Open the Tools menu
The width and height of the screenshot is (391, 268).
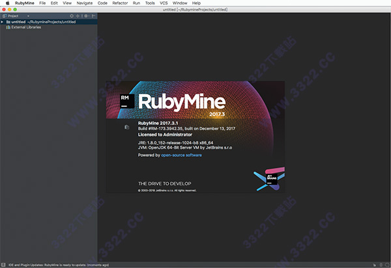(150, 3)
